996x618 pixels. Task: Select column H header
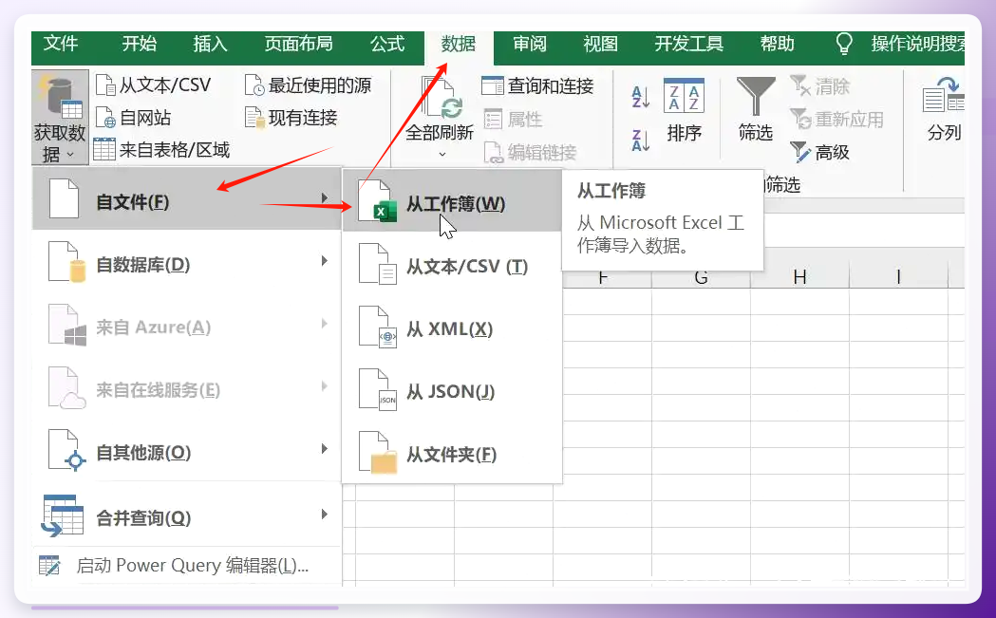(x=799, y=277)
